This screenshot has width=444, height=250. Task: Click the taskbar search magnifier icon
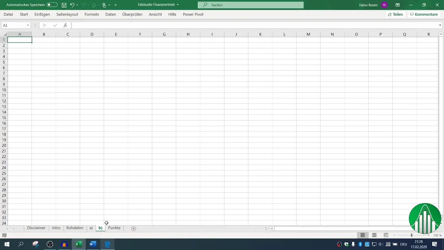[x=21, y=244]
